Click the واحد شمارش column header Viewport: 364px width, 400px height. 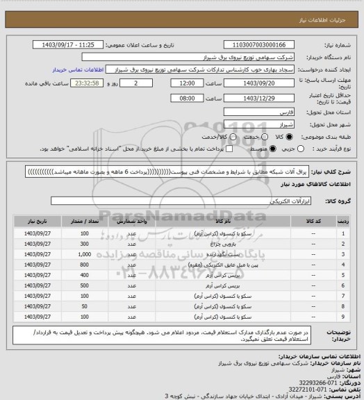click(x=132, y=222)
